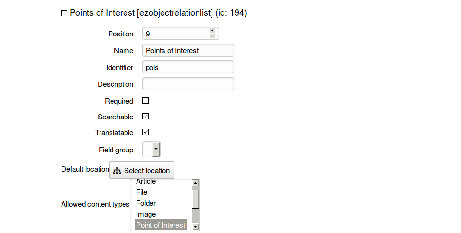Open the Field group dropdown
The image size is (461, 233).
[151, 150]
